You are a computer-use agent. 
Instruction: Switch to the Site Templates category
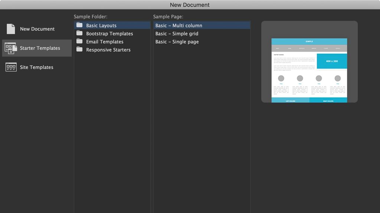tap(36, 67)
